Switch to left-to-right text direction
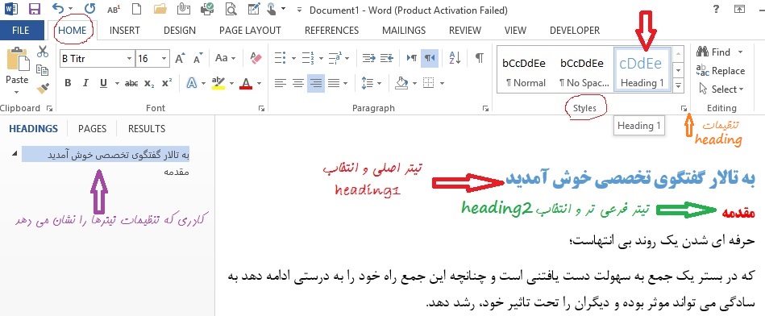 (412, 58)
